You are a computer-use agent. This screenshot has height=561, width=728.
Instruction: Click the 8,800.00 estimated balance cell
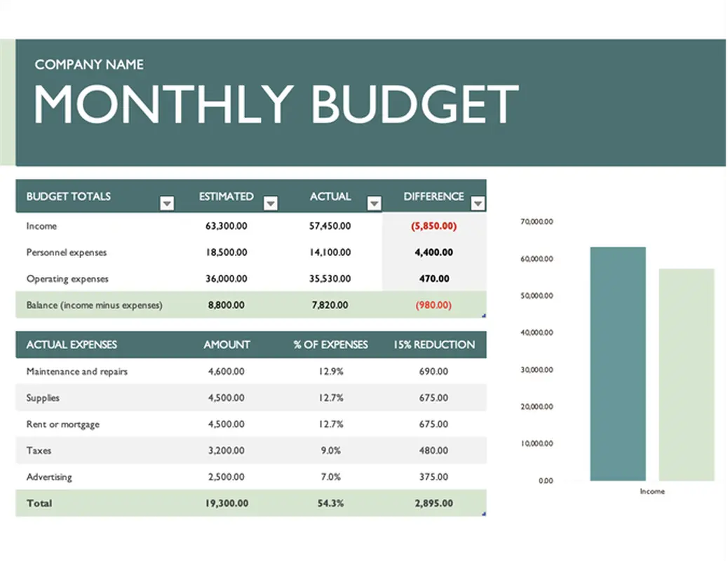pos(226,305)
